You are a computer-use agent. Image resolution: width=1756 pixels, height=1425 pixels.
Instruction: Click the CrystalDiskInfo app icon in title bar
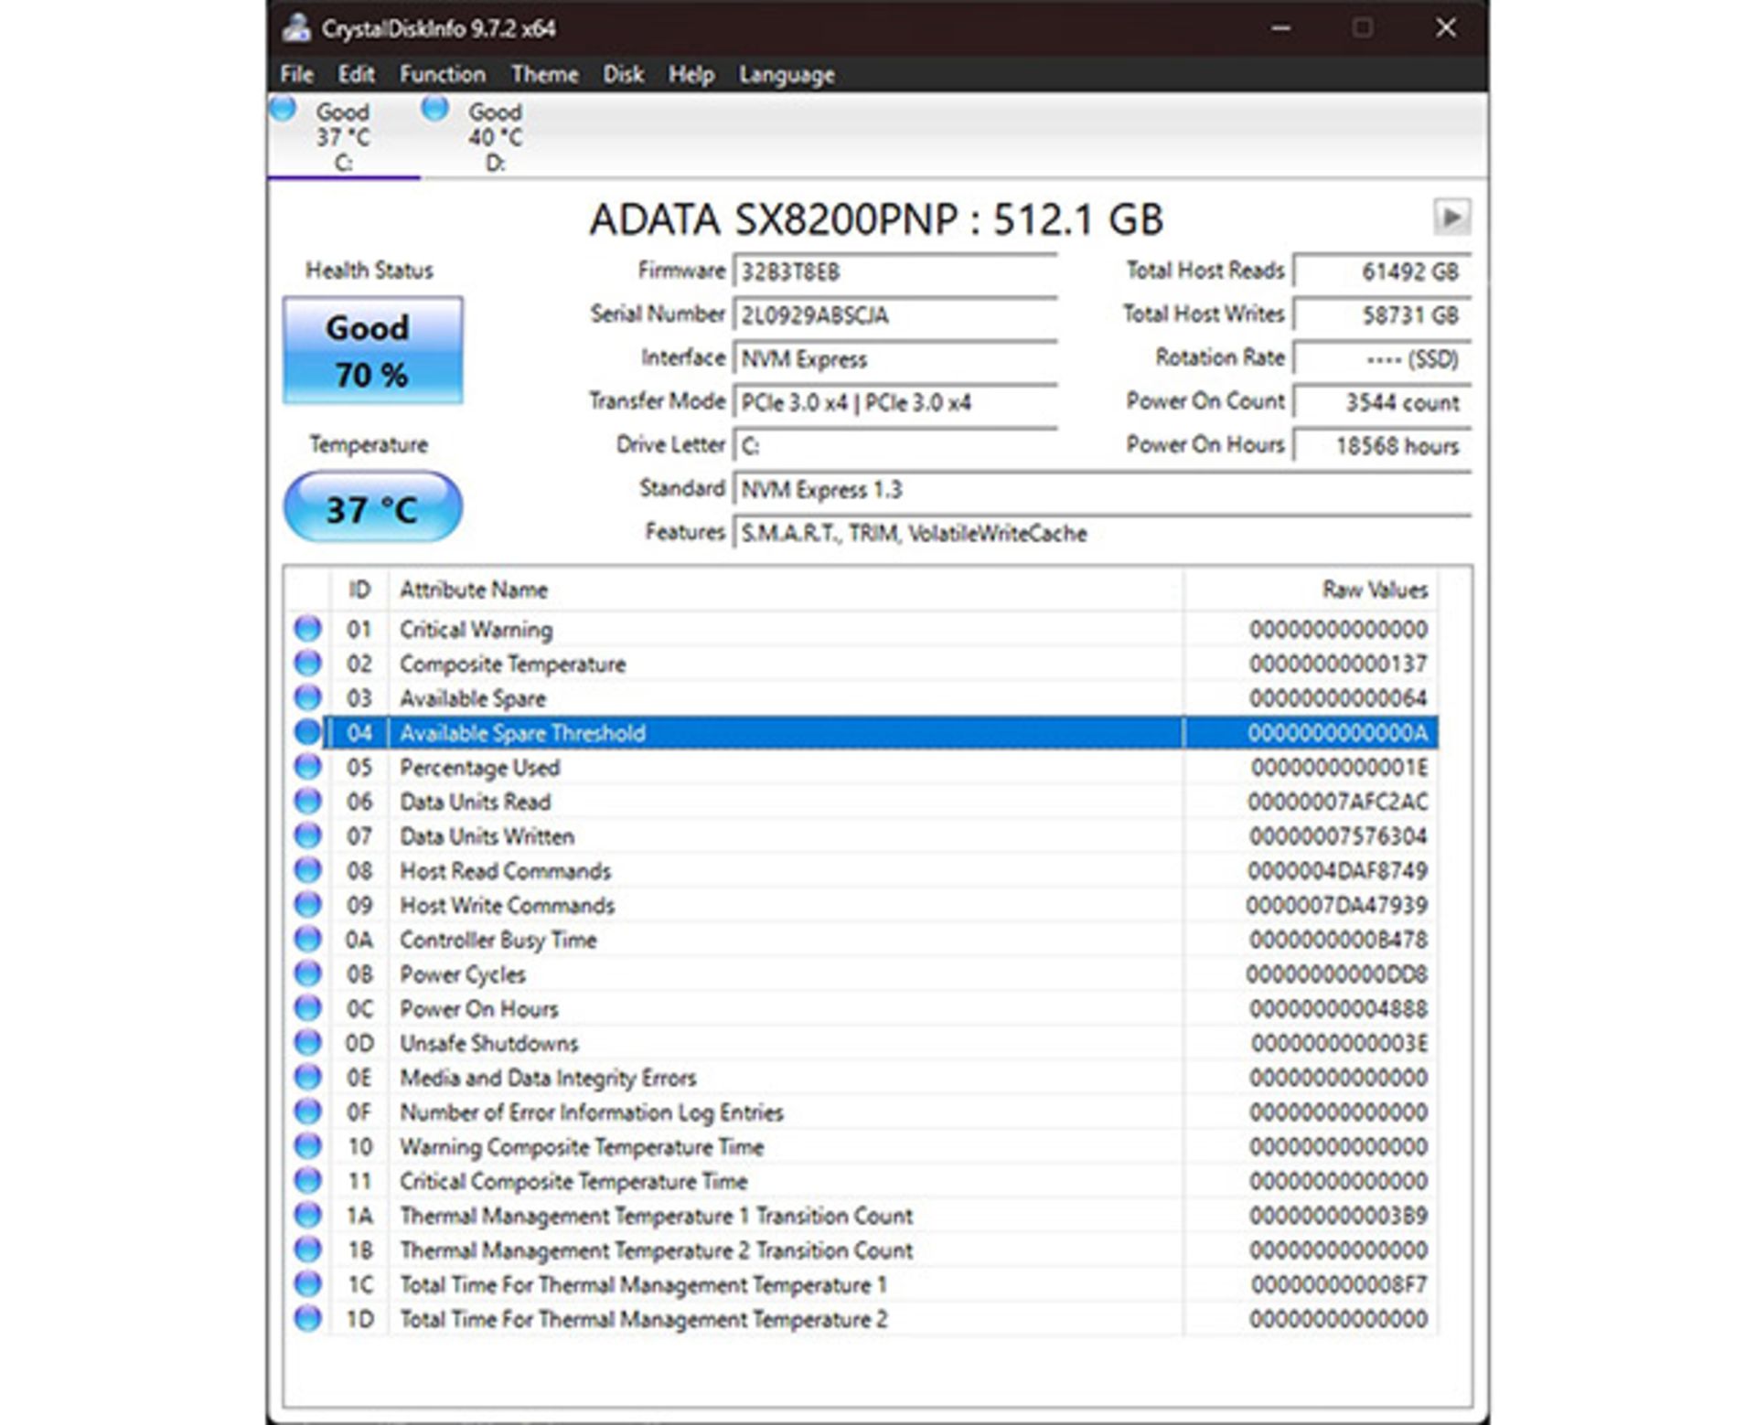[x=295, y=28]
